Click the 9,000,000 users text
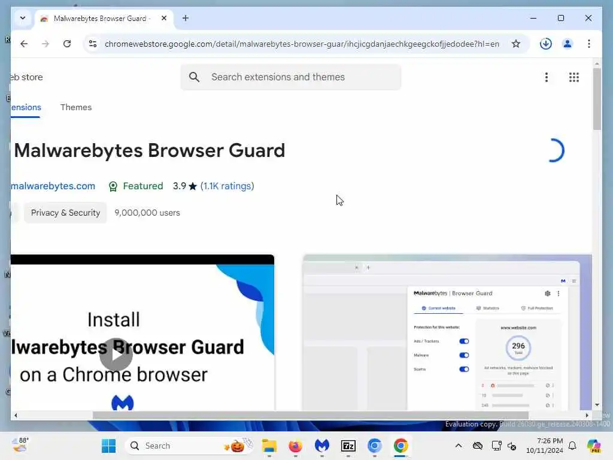This screenshot has height=460, width=613. pyautogui.click(x=147, y=213)
